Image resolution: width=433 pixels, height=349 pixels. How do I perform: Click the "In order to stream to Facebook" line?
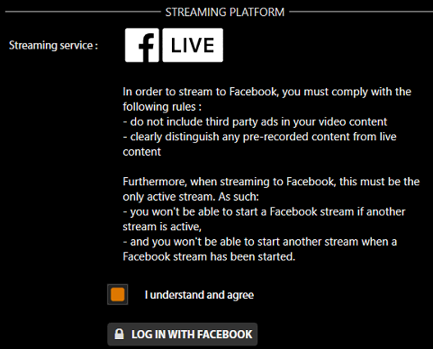[x=266, y=92]
